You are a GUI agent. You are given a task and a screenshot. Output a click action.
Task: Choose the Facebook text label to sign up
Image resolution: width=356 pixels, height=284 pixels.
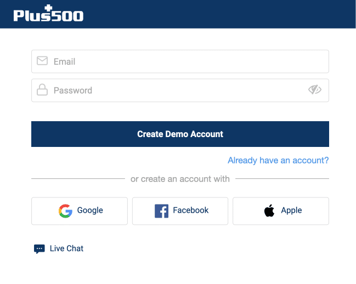[190, 211]
